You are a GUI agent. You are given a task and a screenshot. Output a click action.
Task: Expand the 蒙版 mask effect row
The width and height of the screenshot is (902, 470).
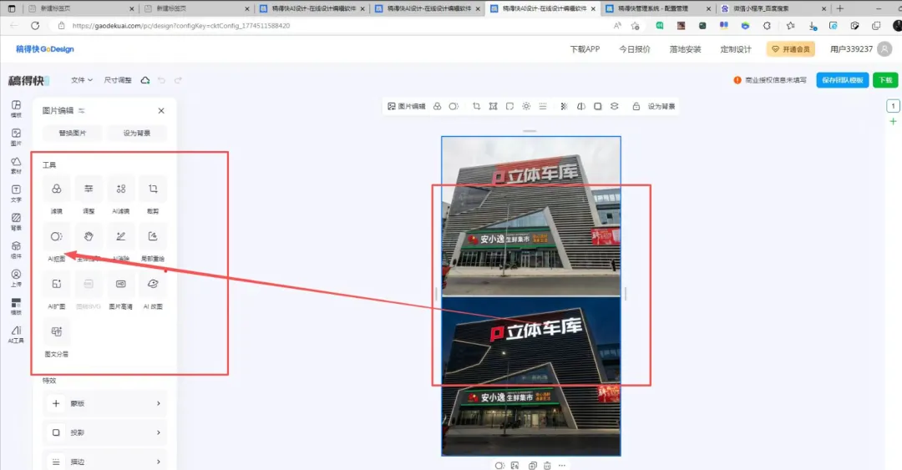[x=104, y=403]
